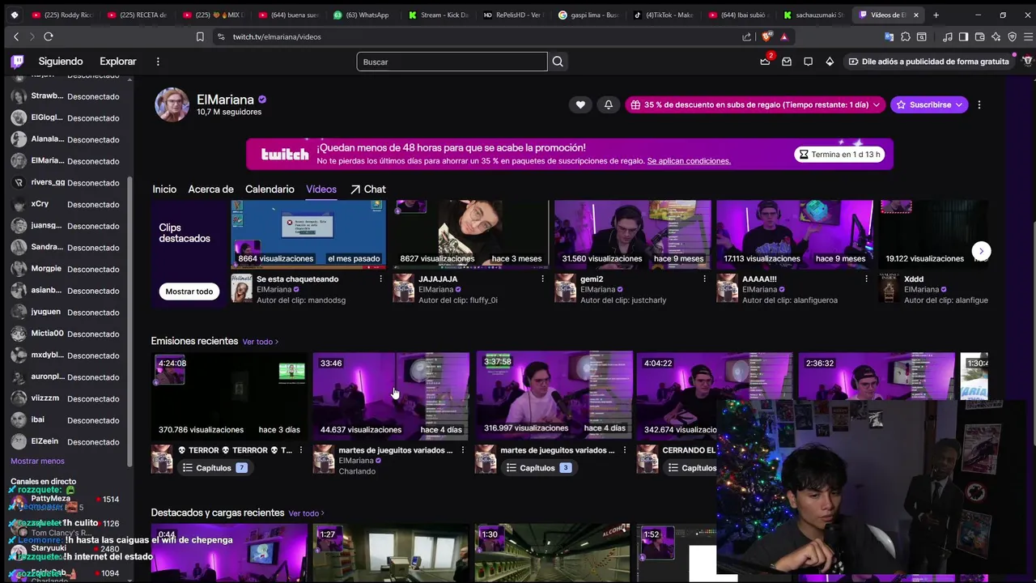The width and height of the screenshot is (1036, 583).
Task: Open the Brave Wallet icon
Action: point(979,36)
